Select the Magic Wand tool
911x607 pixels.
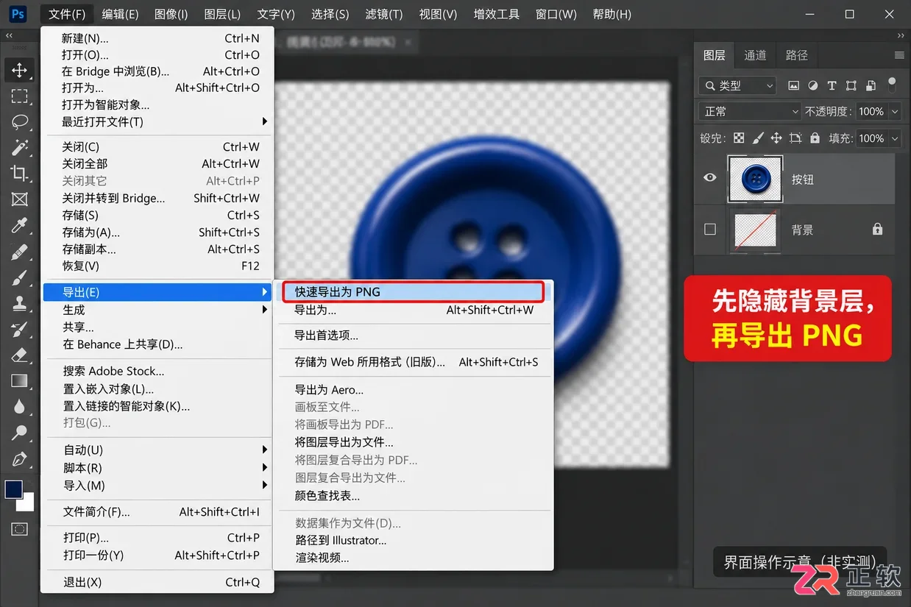coord(19,147)
